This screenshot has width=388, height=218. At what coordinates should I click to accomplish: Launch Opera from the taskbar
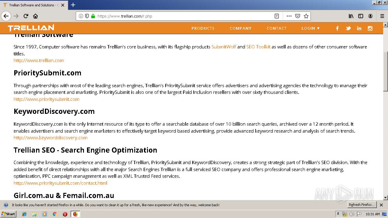point(65,214)
